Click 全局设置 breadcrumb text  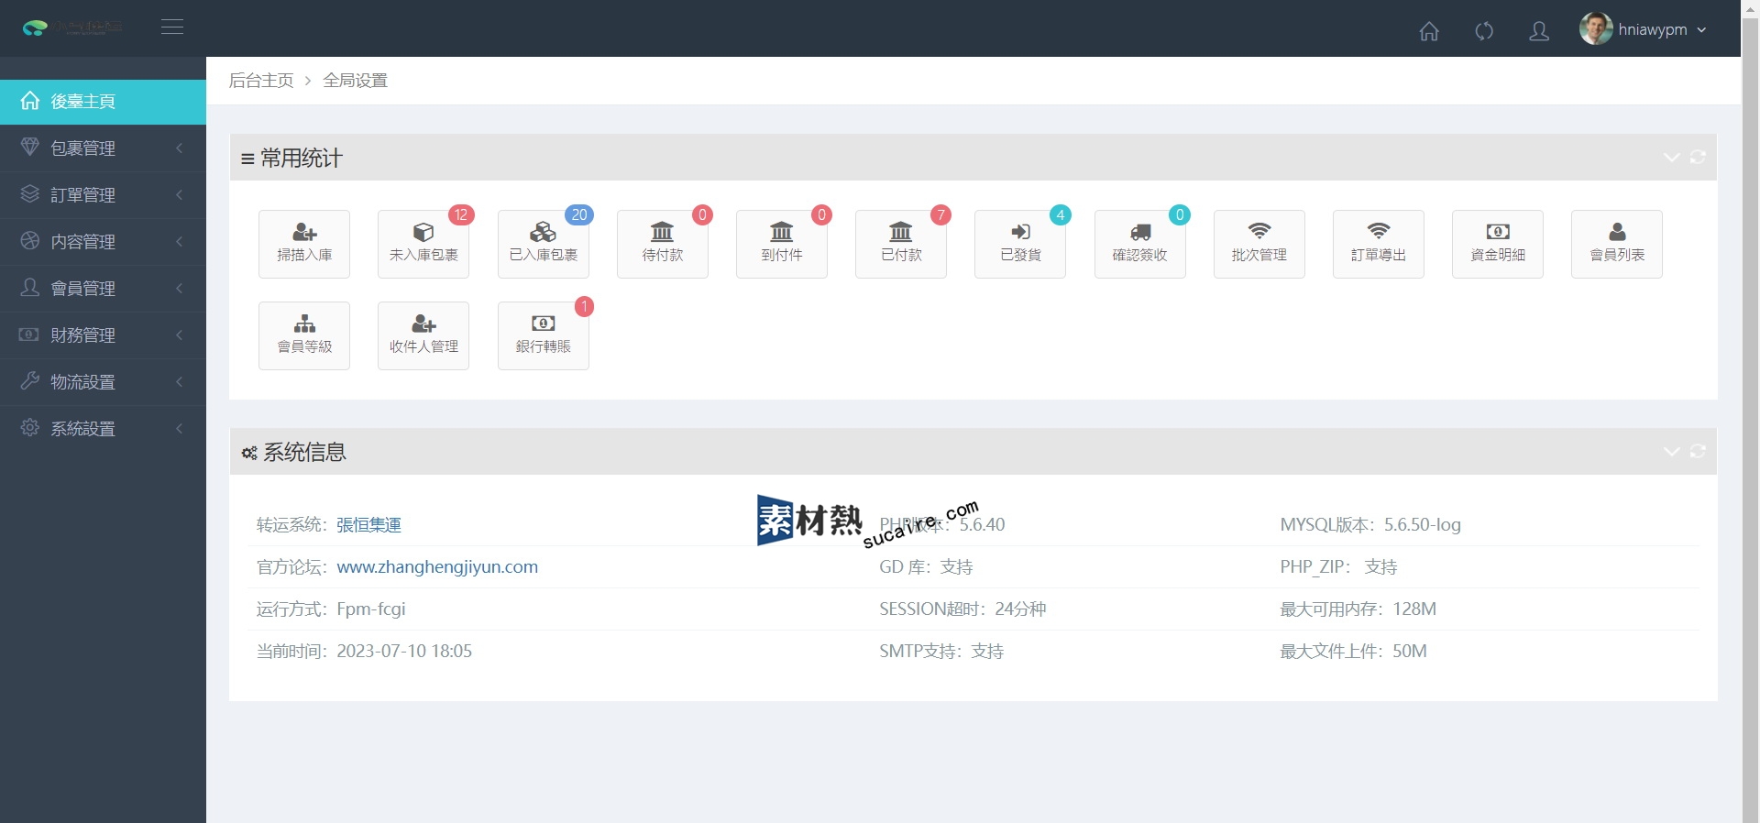[356, 81]
